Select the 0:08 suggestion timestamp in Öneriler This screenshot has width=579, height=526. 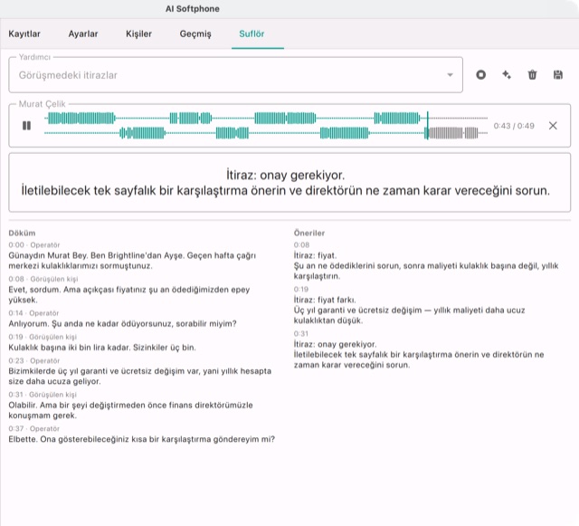[301, 244]
